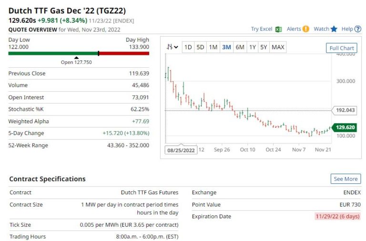Open the Full Chart button
Screen dimensions: 366x241
point(342,48)
